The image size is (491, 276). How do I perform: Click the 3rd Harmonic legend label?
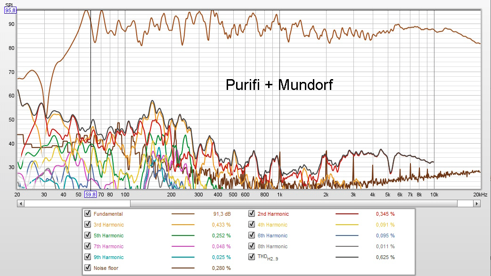click(x=109, y=225)
